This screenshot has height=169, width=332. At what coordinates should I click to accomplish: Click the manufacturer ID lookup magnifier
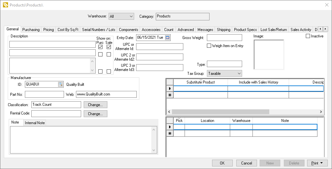(60, 84)
